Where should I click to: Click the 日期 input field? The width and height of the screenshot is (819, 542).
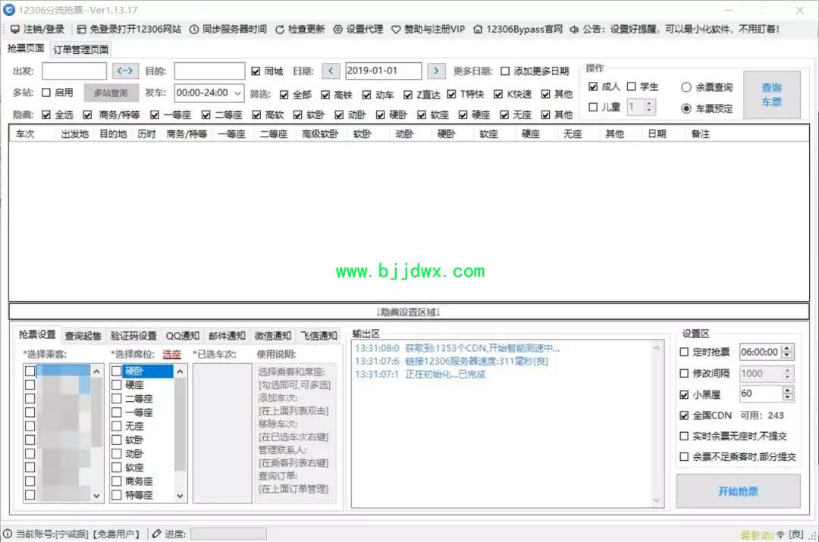[x=384, y=70]
